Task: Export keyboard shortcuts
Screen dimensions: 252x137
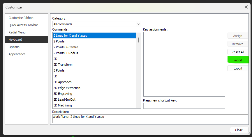Action: [238, 68]
